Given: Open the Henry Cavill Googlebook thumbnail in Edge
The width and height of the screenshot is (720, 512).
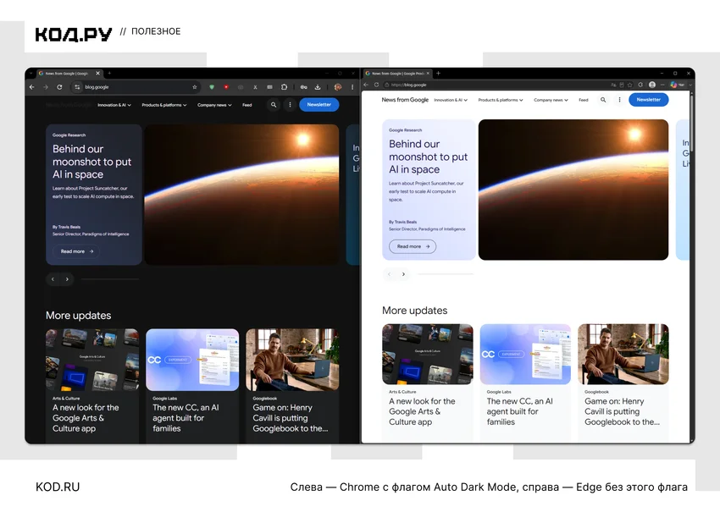Looking at the screenshot, I should (623, 355).
